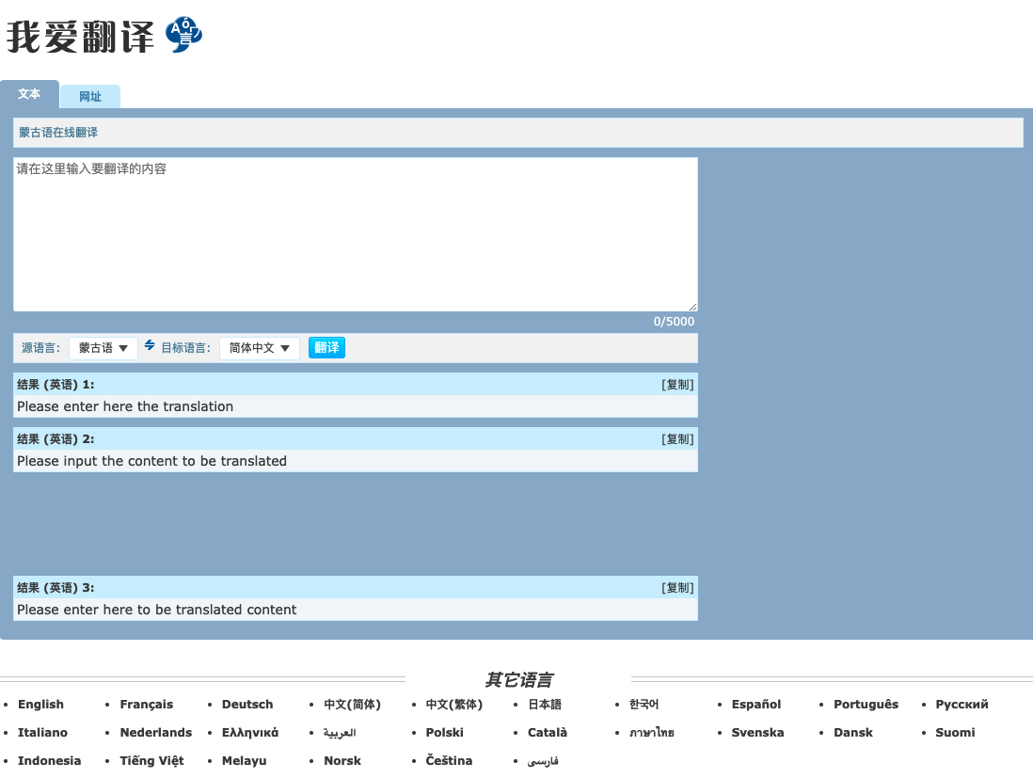Open the target language dropdown
1033x778 pixels.
[259, 348]
